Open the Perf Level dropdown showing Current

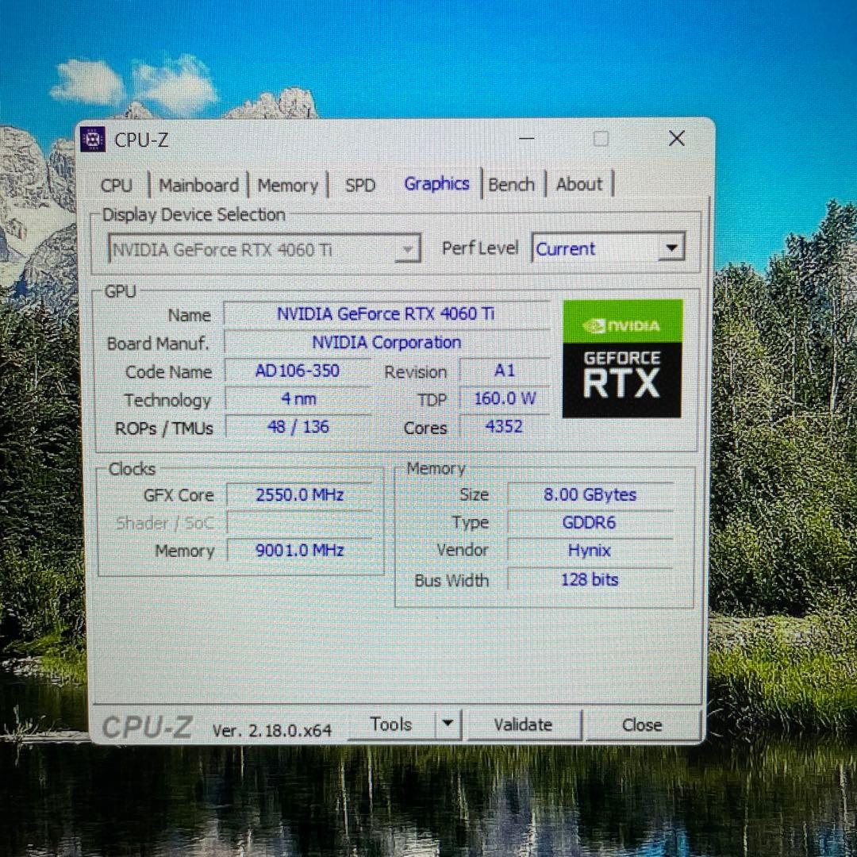pyautogui.click(x=671, y=247)
